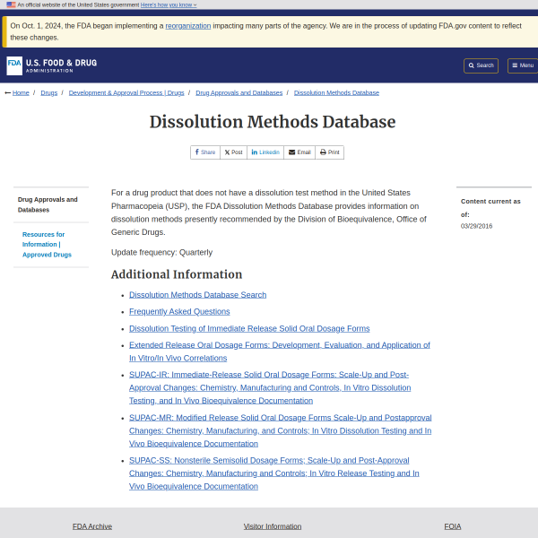Open FDA Archive footer link
Screen dimensions: 538x538
pos(92,526)
